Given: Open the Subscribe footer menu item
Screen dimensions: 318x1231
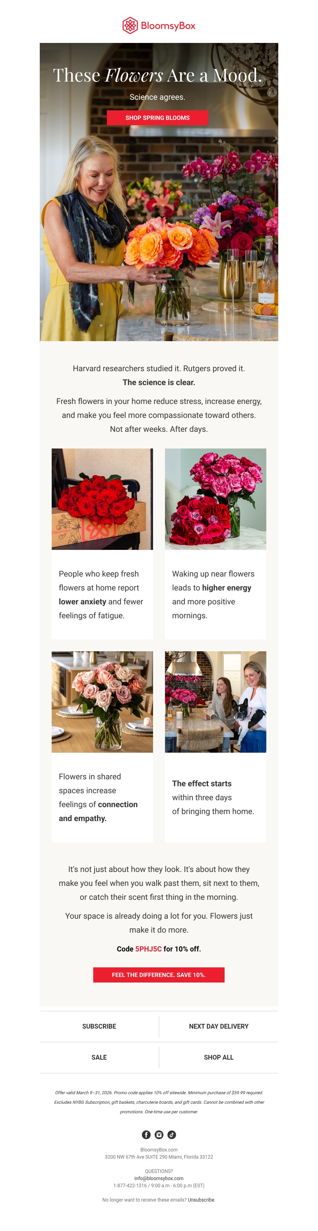Looking at the screenshot, I should [99, 1027].
